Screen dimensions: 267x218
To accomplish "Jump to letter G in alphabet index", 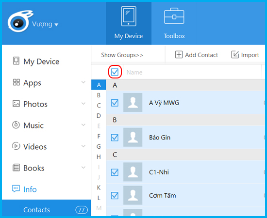I will (x=99, y=146).
